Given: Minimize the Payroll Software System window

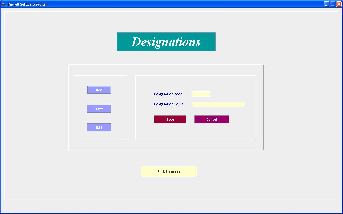Looking at the screenshot, I should point(326,4).
